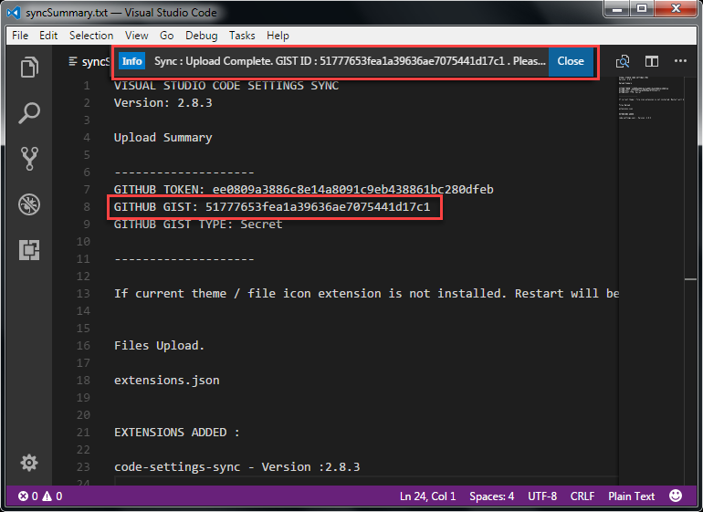The width and height of the screenshot is (703, 512).
Task: Open the Tasks menu
Action: tap(242, 36)
